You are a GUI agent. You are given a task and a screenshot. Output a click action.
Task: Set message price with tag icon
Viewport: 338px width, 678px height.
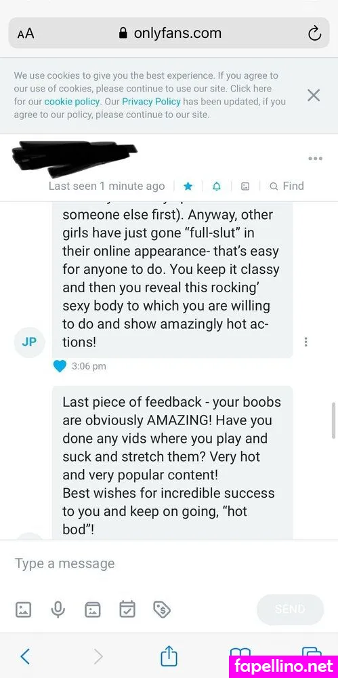coord(162,610)
